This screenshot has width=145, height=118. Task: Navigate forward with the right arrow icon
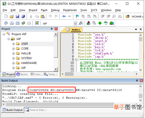[x=70, y=16]
